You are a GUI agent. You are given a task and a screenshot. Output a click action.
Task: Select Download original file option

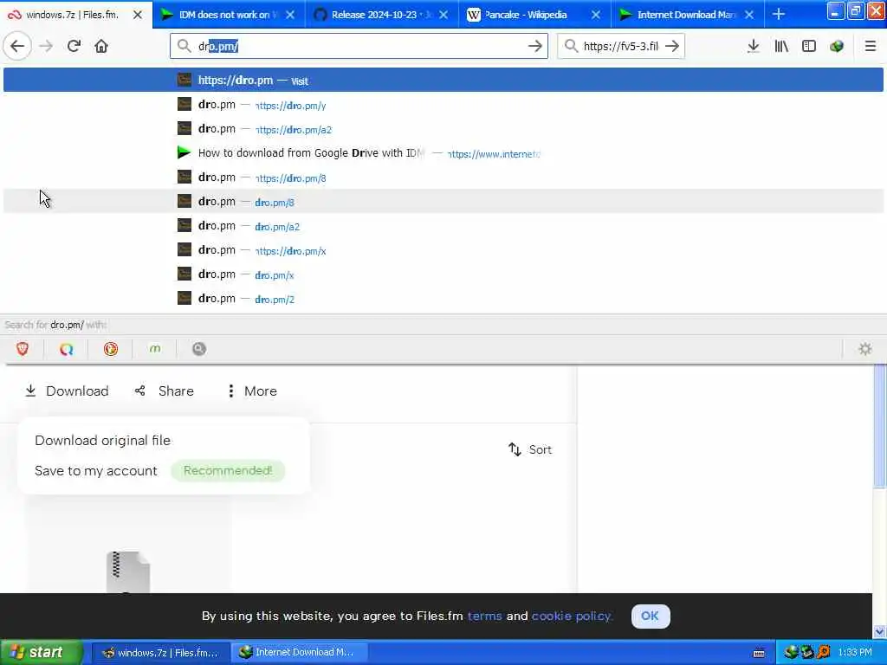tap(102, 441)
